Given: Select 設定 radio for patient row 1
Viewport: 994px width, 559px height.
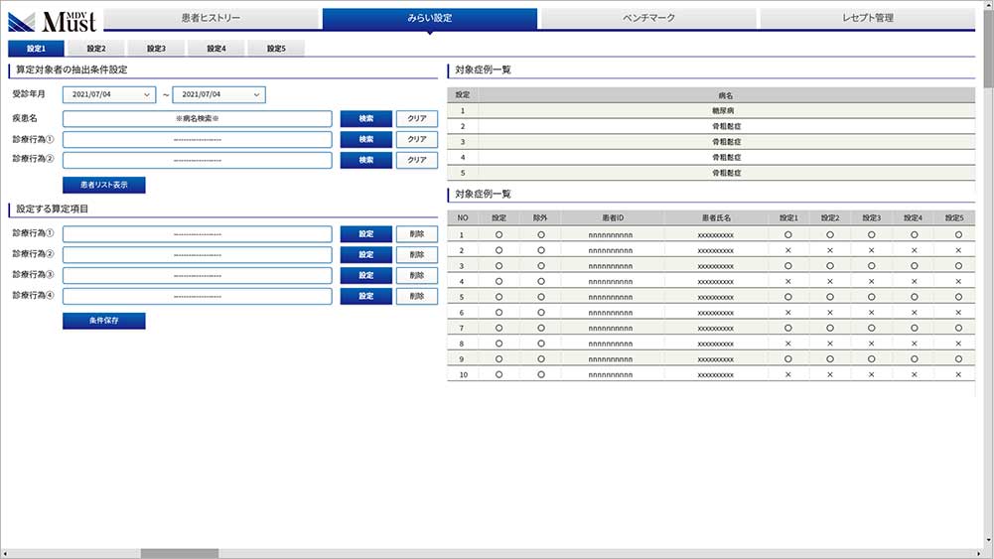Looking at the screenshot, I should tap(498, 234).
